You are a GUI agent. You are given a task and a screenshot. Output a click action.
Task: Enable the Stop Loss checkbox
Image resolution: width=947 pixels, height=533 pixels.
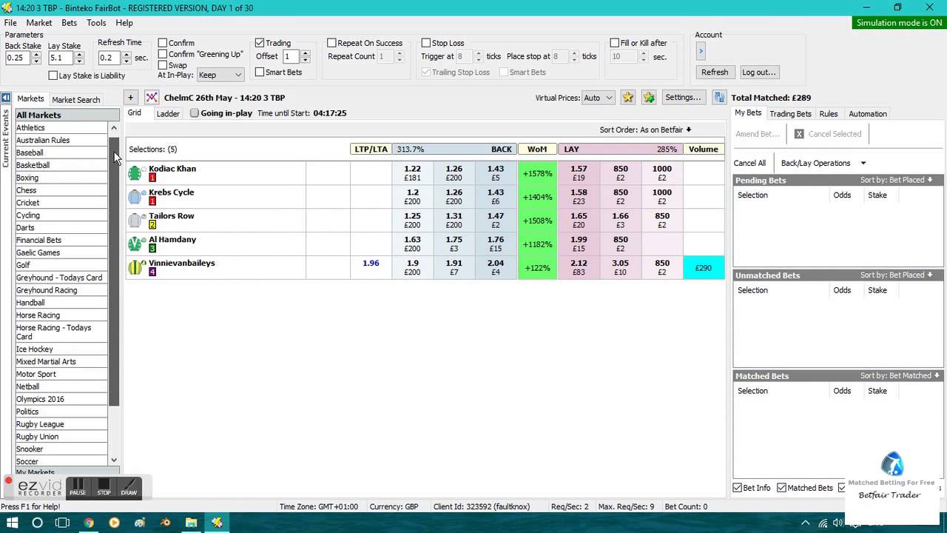pos(425,43)
